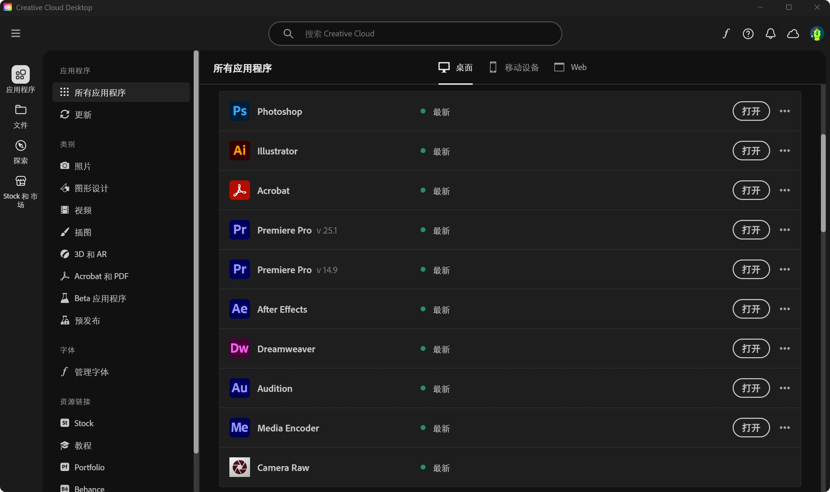The image size is (830, 492).
Task: Switch to the 桌面 desktop tab
Action: 455,68
